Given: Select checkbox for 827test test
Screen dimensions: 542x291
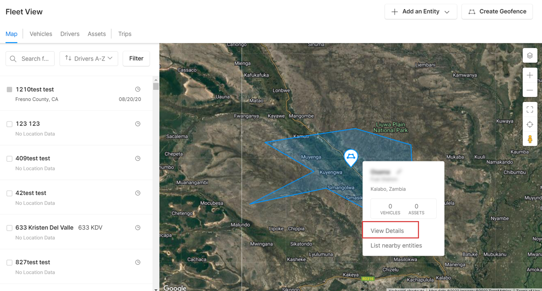Looking at the screenshot, I should pos(9,262).
